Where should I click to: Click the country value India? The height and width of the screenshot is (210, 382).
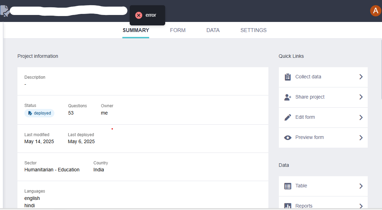point(99,170)
